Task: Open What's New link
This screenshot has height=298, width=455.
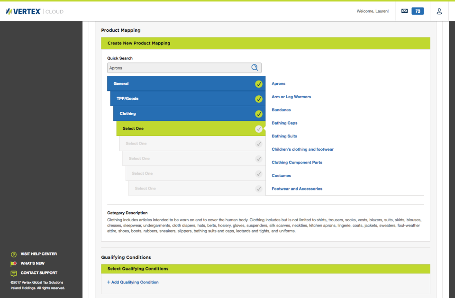Action: click(x=33, y=263)
